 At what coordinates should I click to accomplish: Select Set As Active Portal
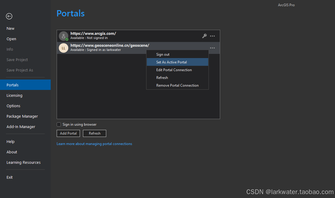click(x=177, y=62)
